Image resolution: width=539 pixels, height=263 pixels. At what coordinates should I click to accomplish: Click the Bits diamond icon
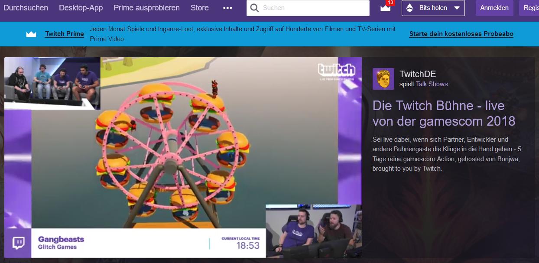[409, 8]
